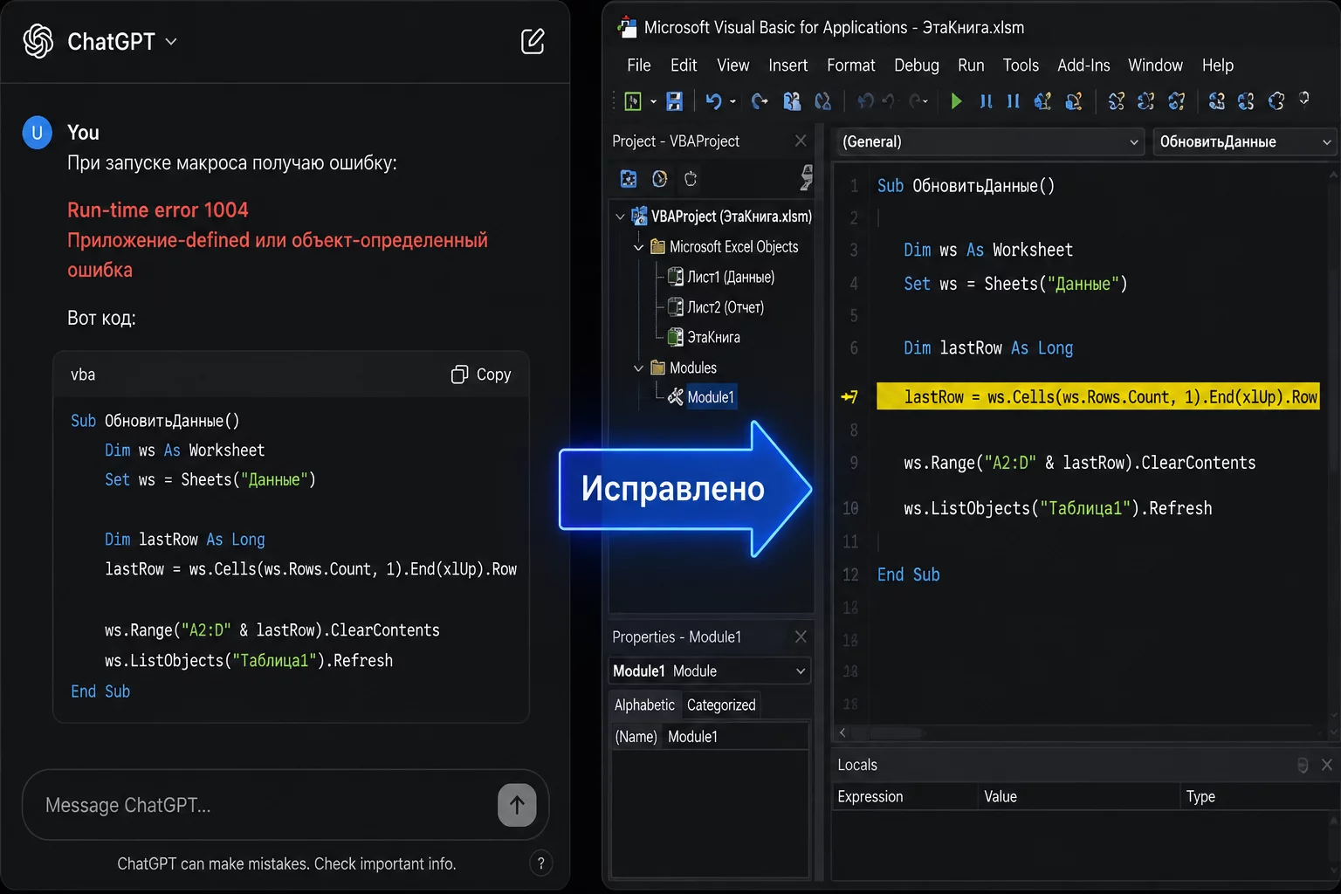Click the Microsoft Excel Objects folder icon
This screenshot has width=1341, height=894.
click(x=658, y=247)
